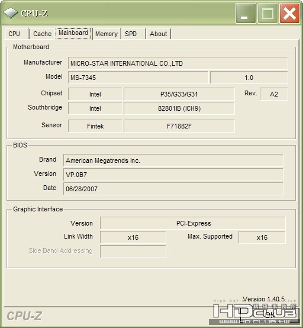Select the P35/G33/G31 chipset value

[x=179, y=94]
